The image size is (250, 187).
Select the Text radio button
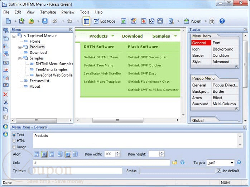coord(14,135)
